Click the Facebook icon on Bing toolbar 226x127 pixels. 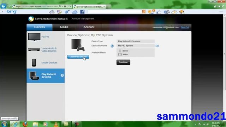point(82,12)
